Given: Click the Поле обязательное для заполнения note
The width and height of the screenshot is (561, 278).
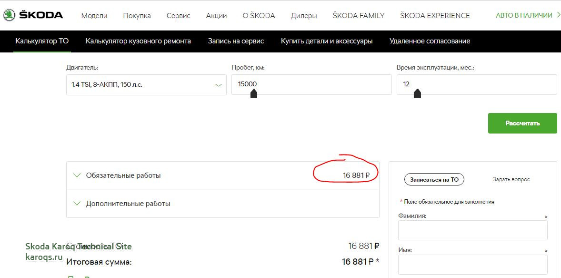Looking at the screenshot, I should (449, 202).
